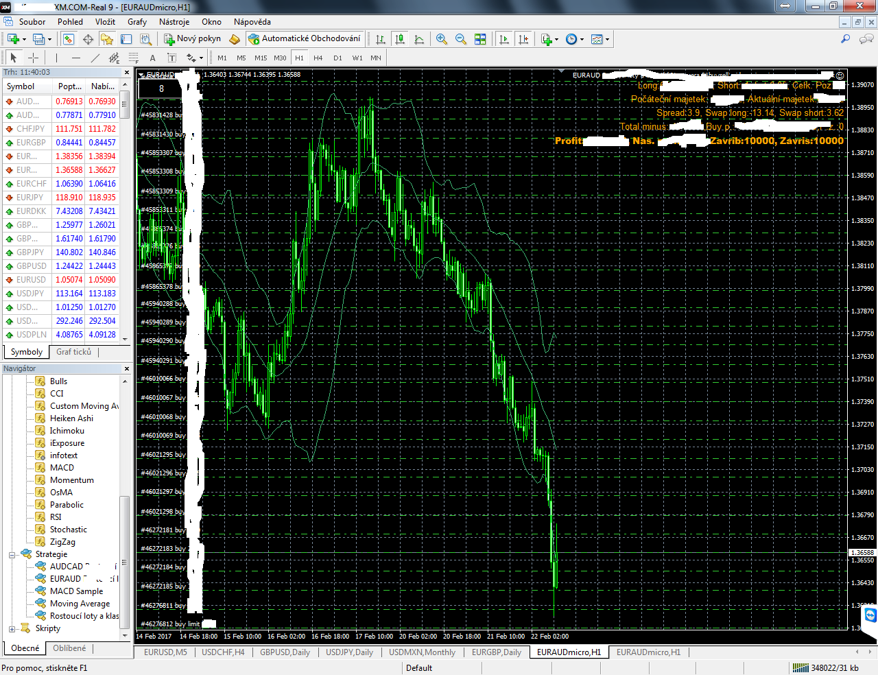Switch chart to line chart
The height and width of the screenshot is (675, 878).
419,39
